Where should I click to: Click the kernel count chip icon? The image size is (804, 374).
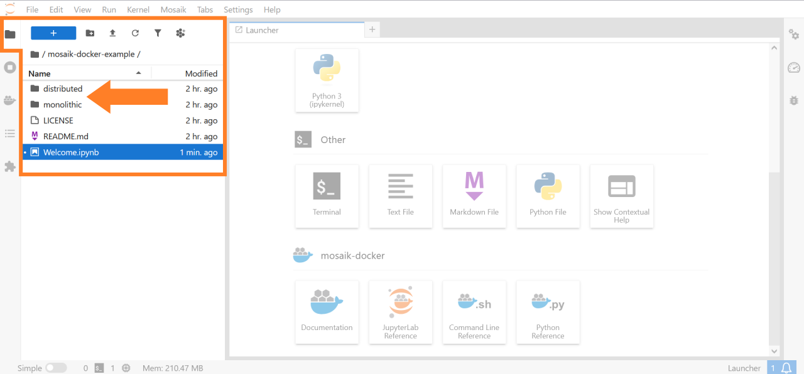(x=126, y=368)
